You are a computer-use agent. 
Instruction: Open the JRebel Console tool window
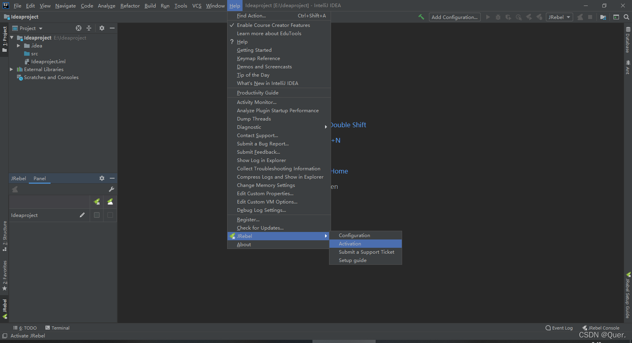tap(601, 328)
